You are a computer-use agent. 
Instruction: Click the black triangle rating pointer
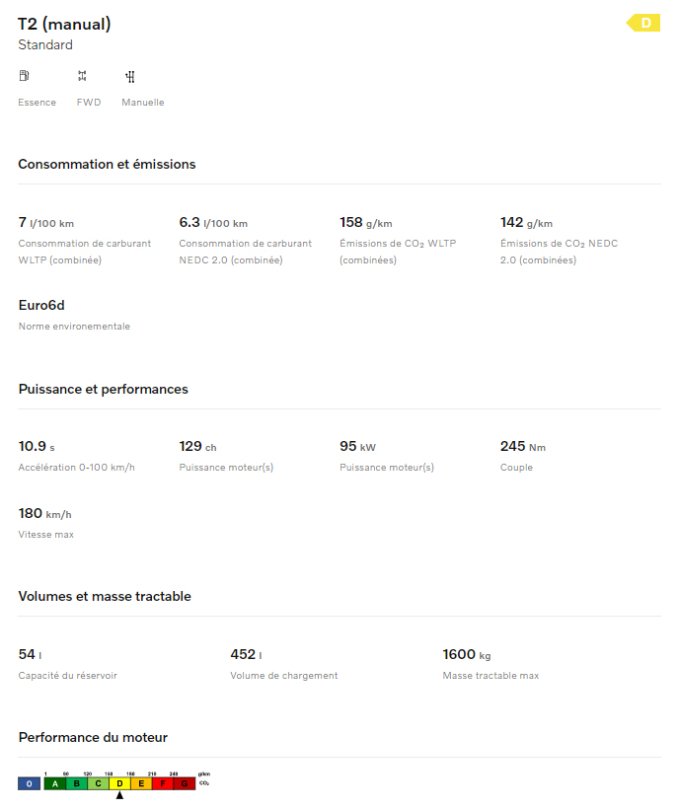coord(119,795)
